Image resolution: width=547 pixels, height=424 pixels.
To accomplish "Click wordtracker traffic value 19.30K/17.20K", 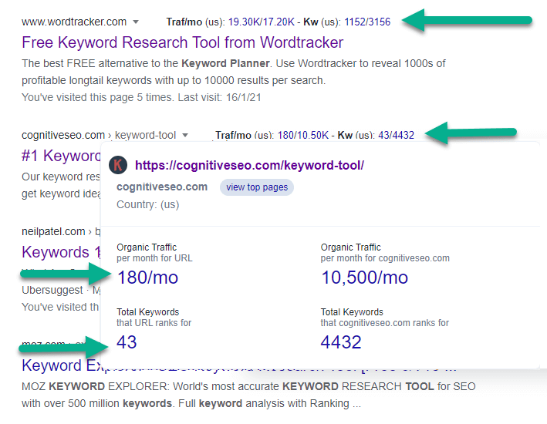I will pyautogui.click(x=262, y=22).
